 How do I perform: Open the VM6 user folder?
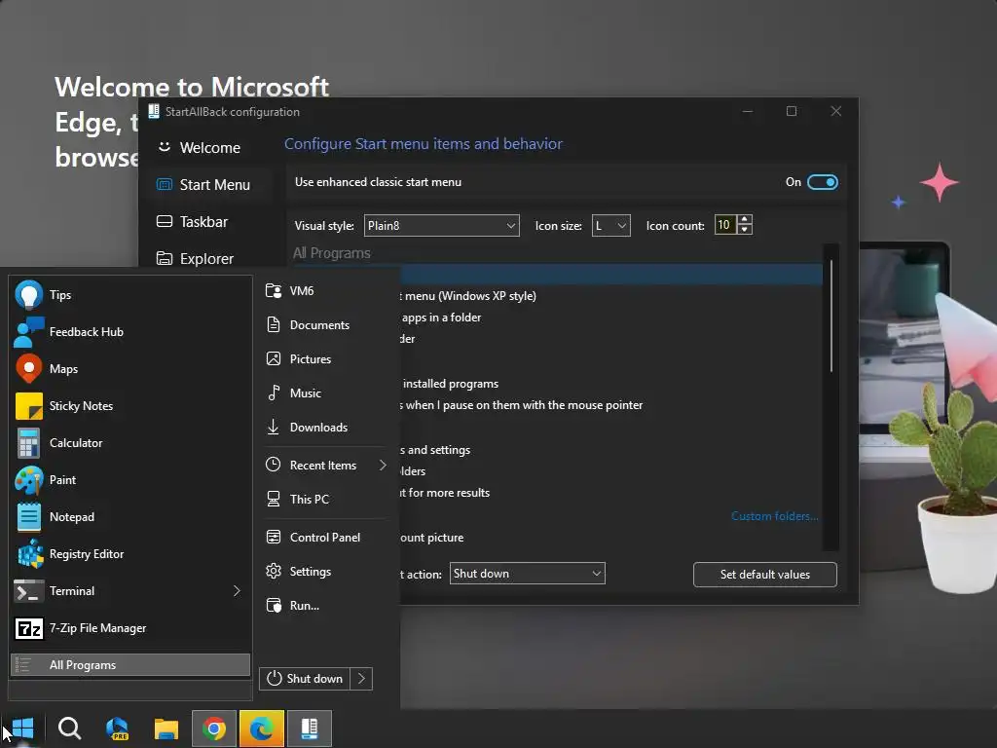(325, 290)
